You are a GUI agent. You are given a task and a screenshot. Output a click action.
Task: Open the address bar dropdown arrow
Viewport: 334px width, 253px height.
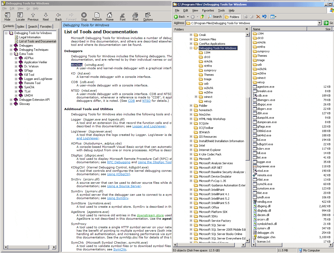(319, 23)
